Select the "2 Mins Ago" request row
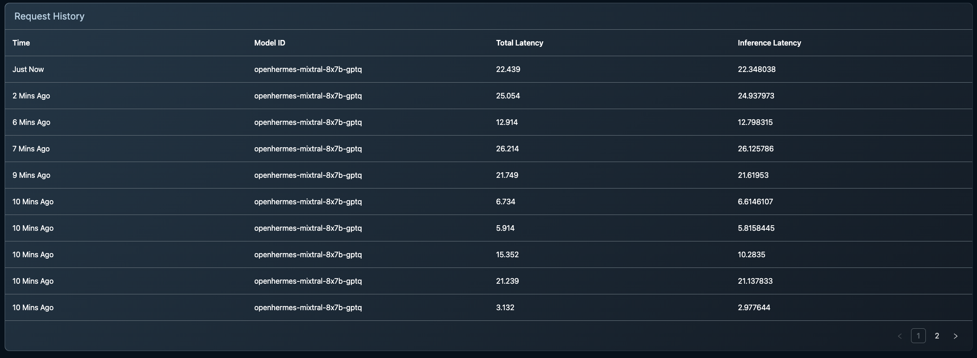This screenshot has height=358, width=977. tap(31, 96)
